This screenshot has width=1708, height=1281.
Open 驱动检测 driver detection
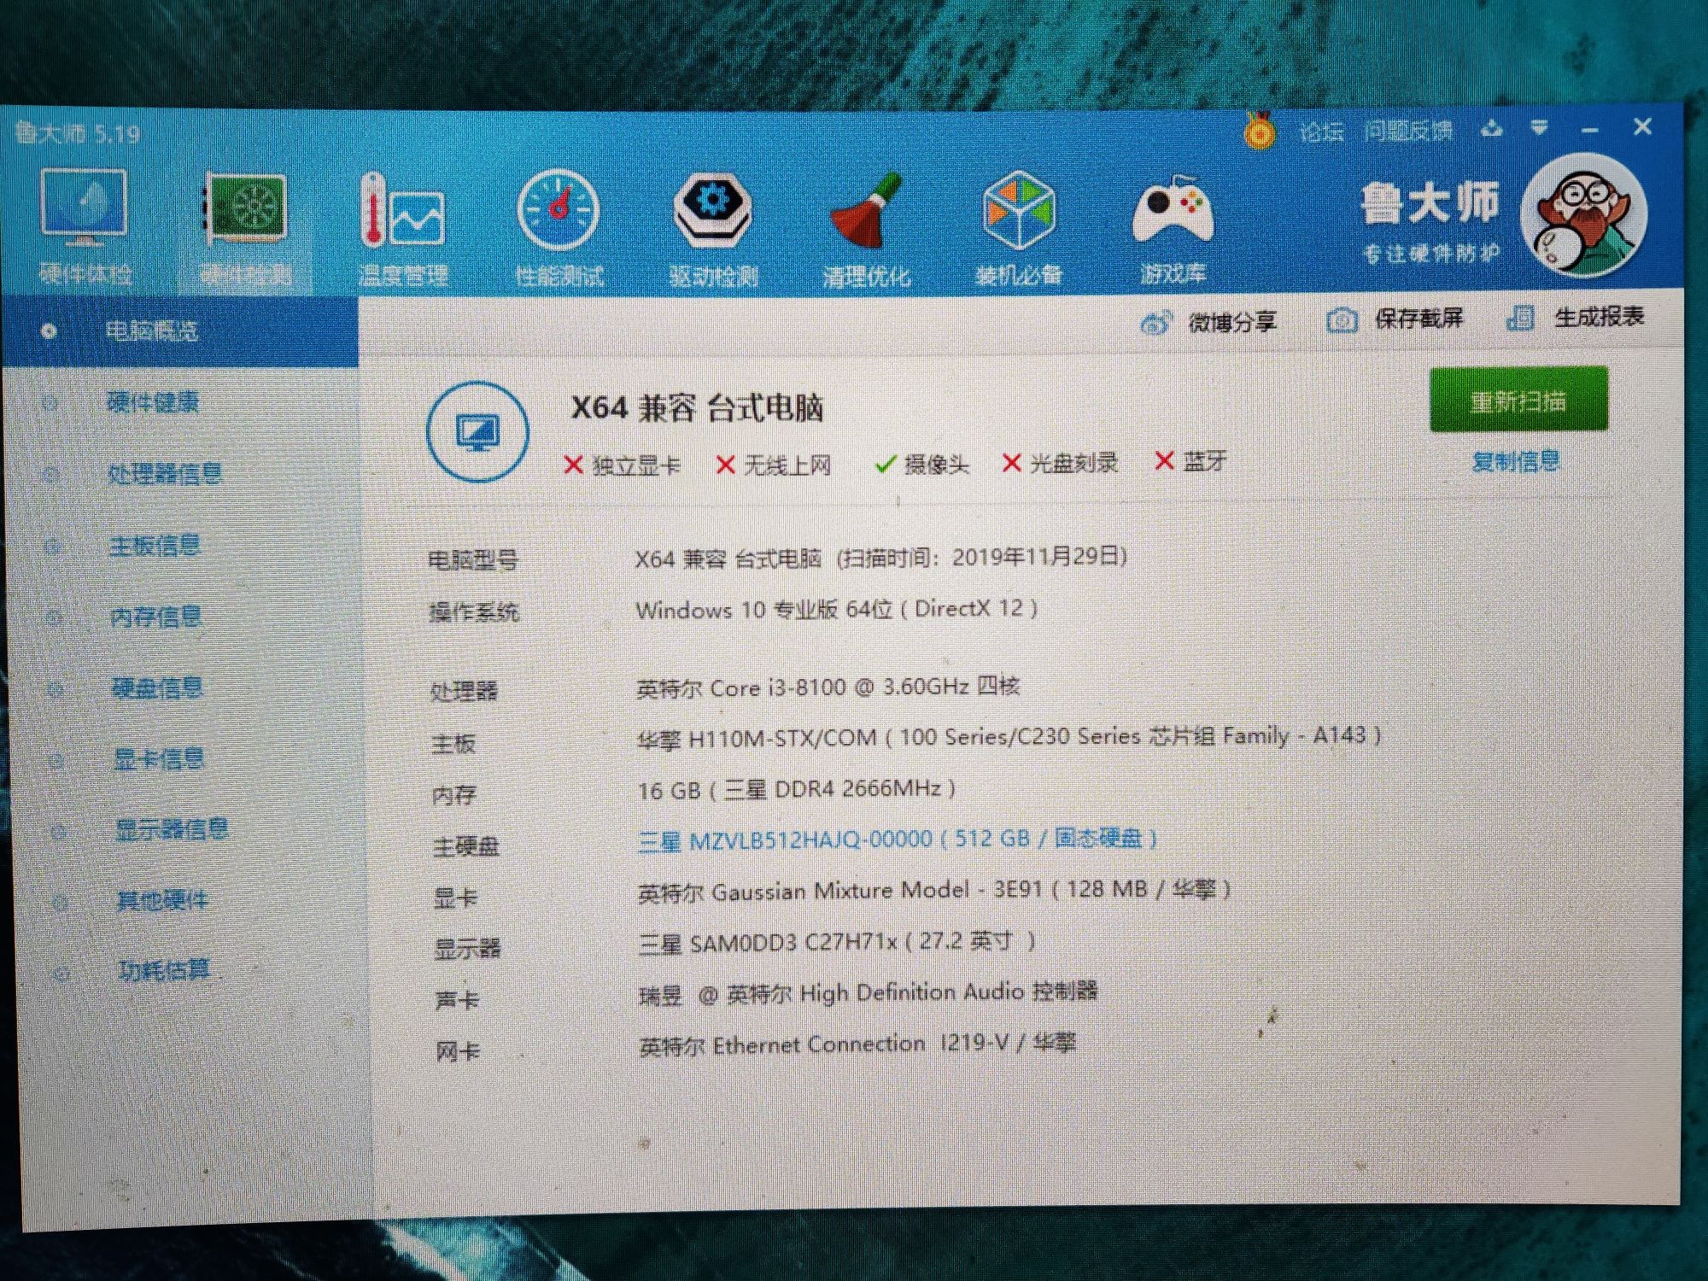[x=712, y=229]
